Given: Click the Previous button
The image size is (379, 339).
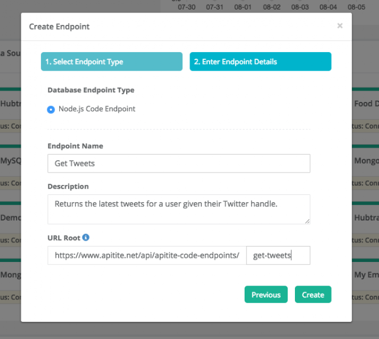Looking at the screenshot, I should [266, 294].
